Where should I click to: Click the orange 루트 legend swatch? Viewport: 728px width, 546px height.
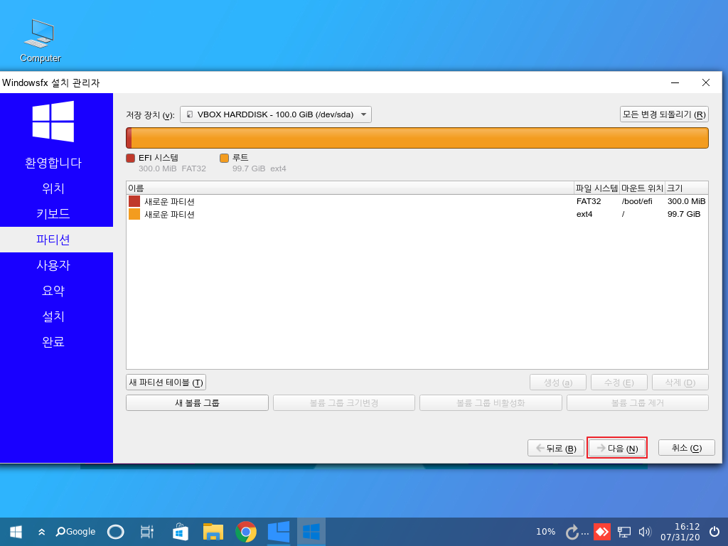coord(224,158)
